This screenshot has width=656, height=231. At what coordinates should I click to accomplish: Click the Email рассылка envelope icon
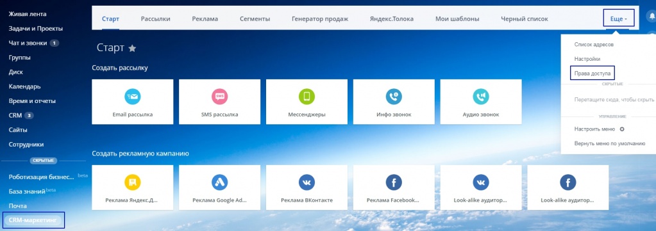[x=133, y=97]
